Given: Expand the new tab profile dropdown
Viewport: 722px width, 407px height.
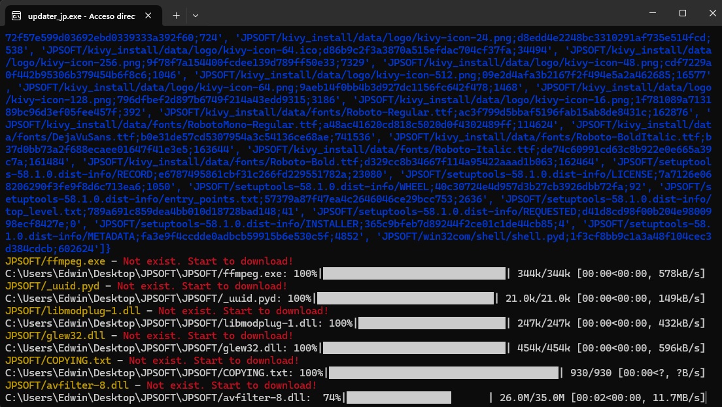Looking at the screenshot, I should click(x=196, y=16).
